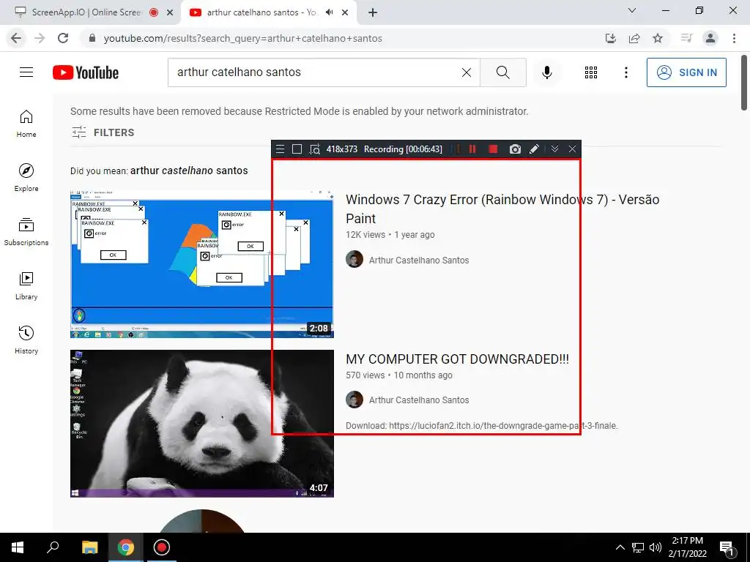Open YouTube settings three-dot menu
This screenshot has width=750, height=562.
coord(625,72)
